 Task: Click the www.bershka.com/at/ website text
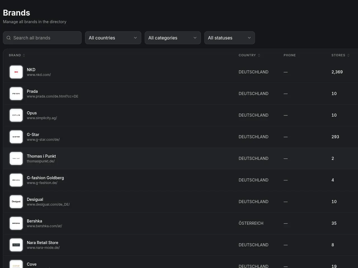(x=44, y=226)
